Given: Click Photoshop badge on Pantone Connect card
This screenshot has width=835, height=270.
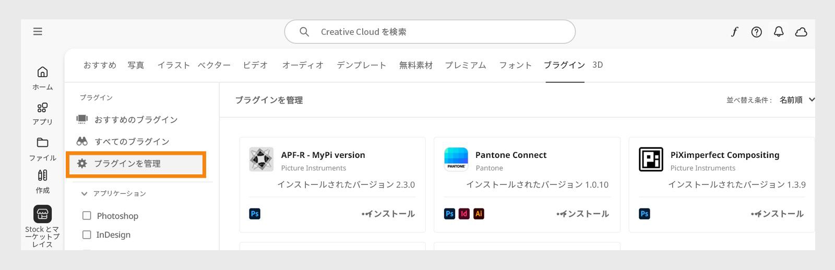Looking at the screenshot, I should [449, 214].
